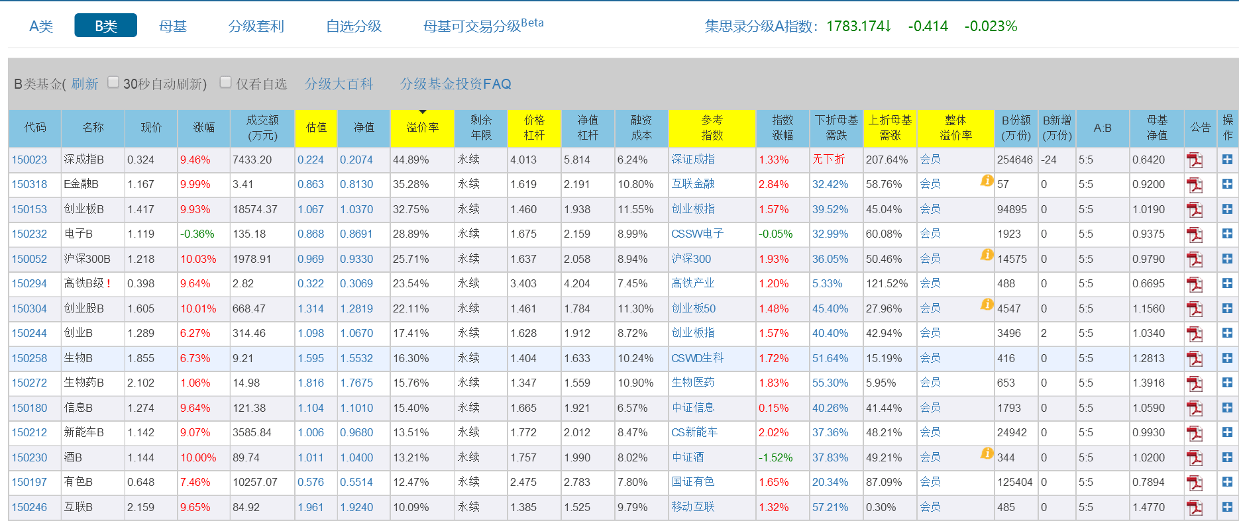The width and height of the screenshot is (1239, 521).
Task: Open the PDF announcement for 信息B
Action: pos(1195,408)
